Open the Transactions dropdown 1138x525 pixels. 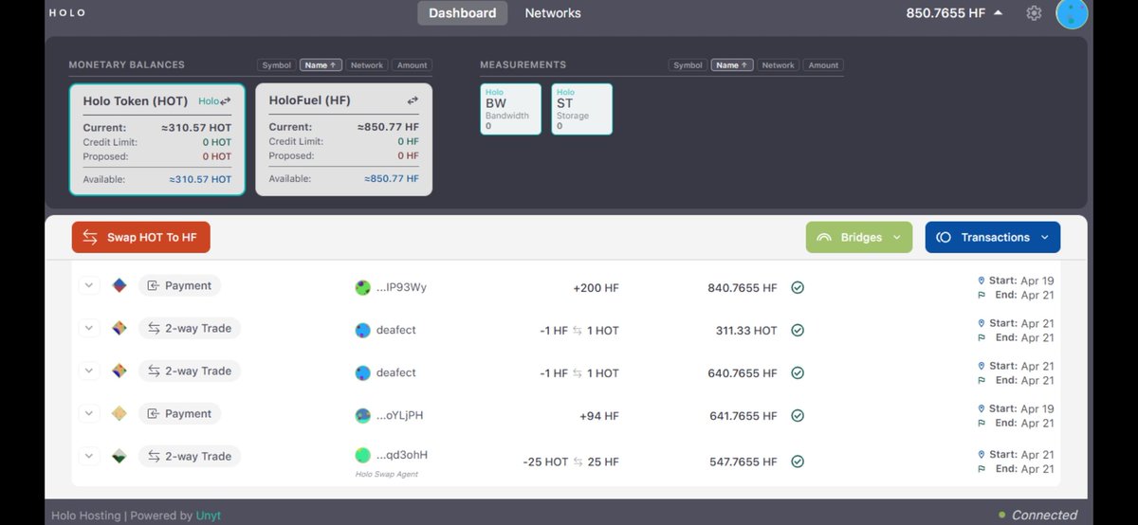point(993,237)
